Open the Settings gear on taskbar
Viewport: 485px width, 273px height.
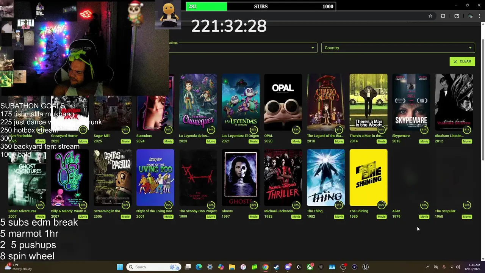[x=210, y=267]
